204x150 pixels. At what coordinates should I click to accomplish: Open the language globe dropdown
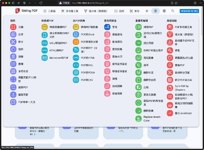point(164,11)
